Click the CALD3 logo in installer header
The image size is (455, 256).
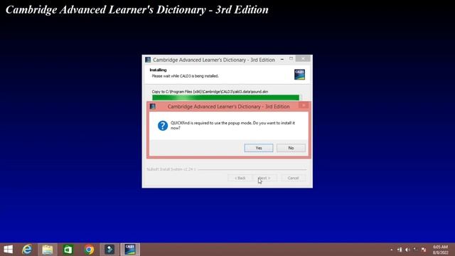pyautogui.click(x=299, y=74)
